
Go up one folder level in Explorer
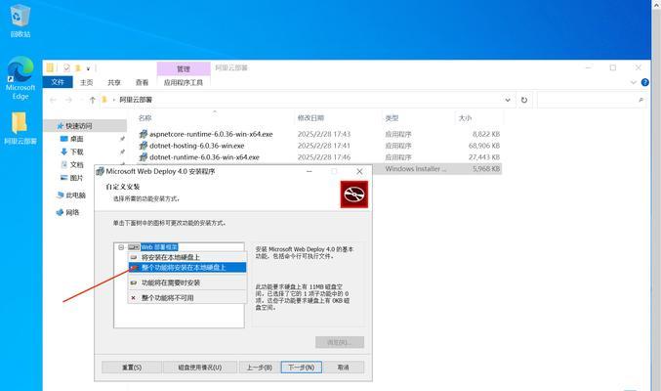point(93,100)
